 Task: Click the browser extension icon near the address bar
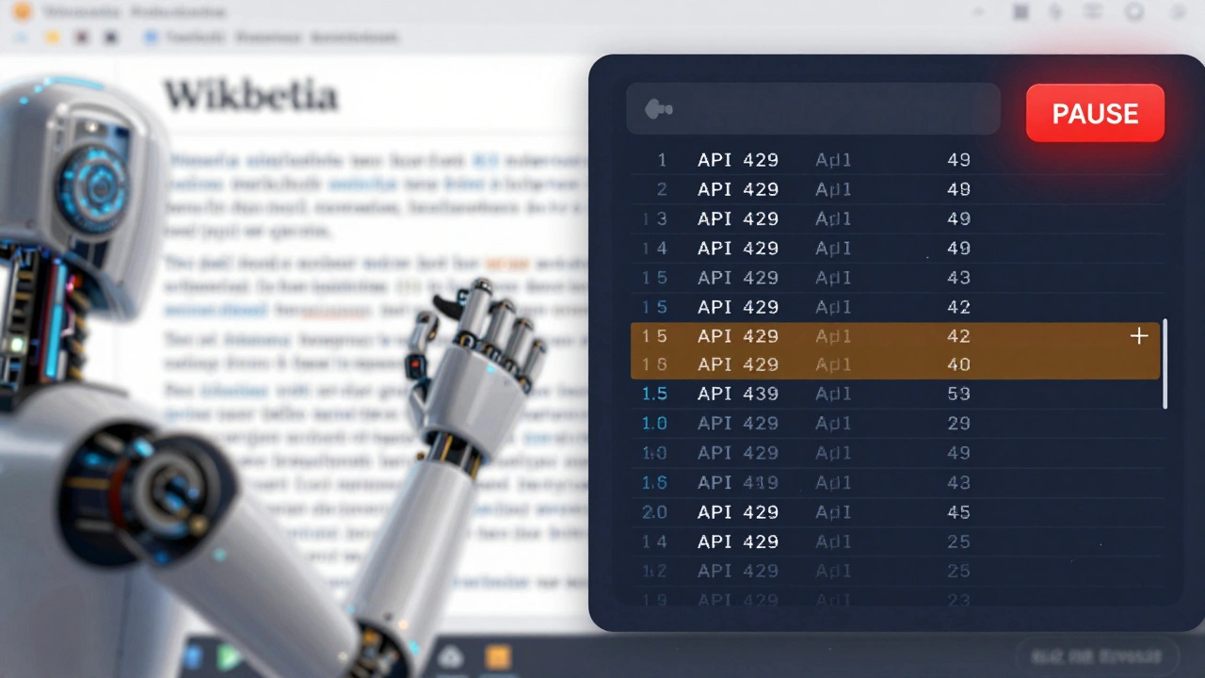pyautogui.click(x=1056, y=12)
